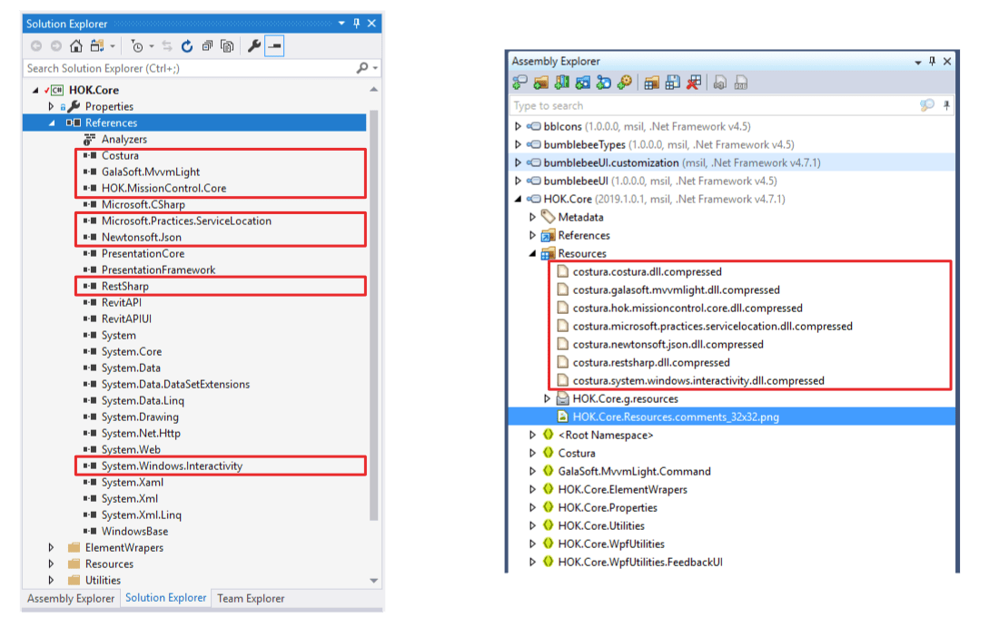Click the Show All Files icon
Screen dimensions: 999x627
pyautogui.click(x=227, y=46)
